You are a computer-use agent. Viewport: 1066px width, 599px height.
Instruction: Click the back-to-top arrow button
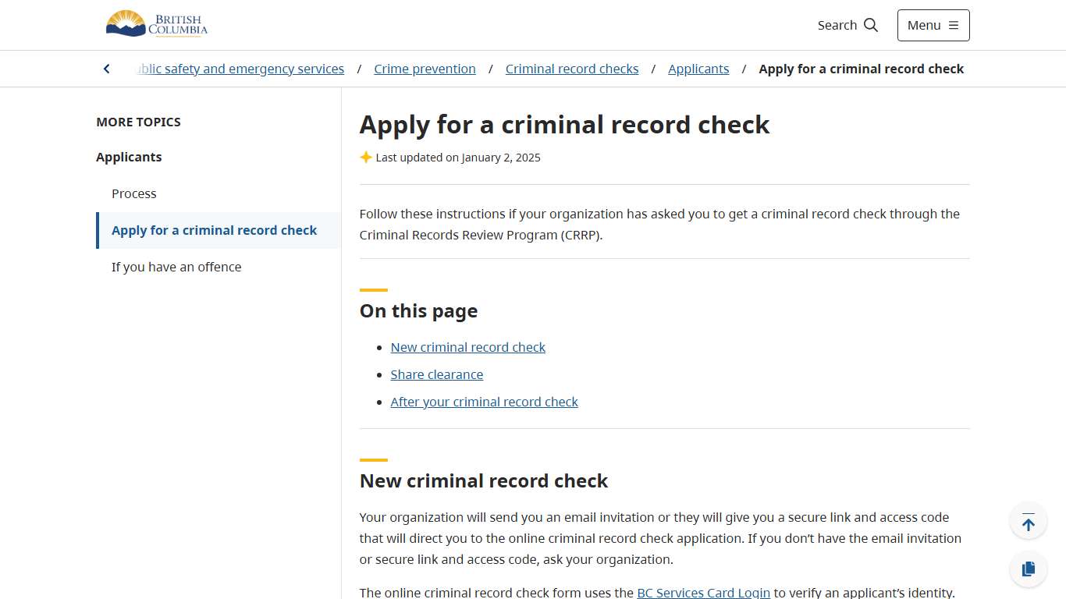tap(1028, 520)
